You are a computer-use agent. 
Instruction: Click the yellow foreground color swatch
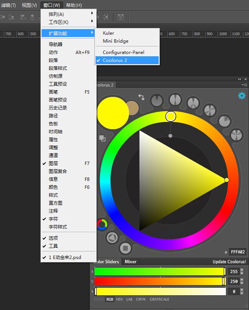[x=113, y=113]
